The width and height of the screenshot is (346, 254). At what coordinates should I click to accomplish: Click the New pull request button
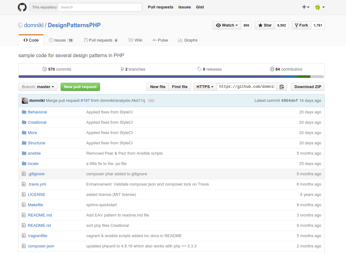click(x=80, y=87)
